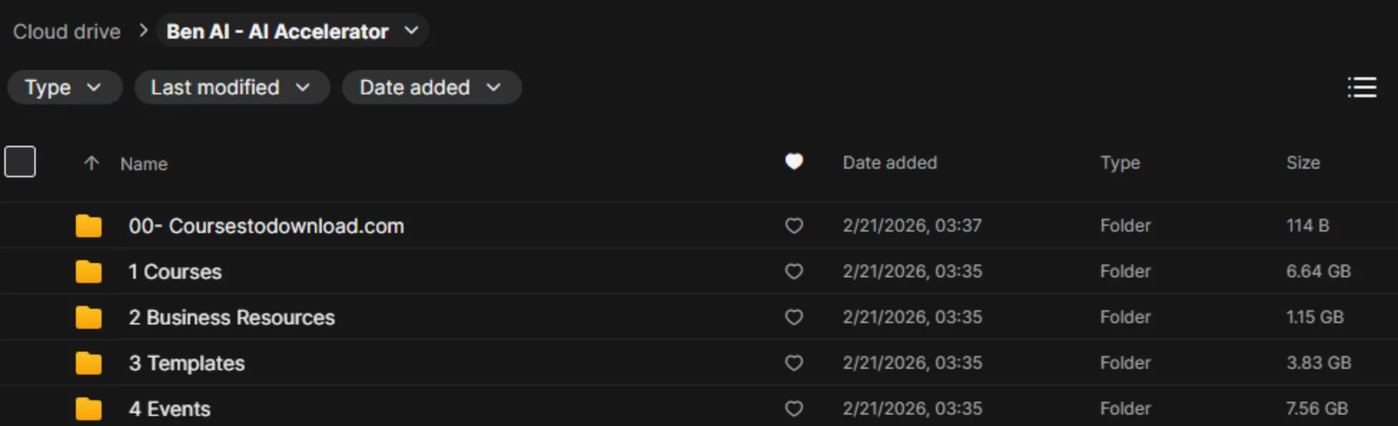Open the 2 Business Resources folder

click(231, 317)
